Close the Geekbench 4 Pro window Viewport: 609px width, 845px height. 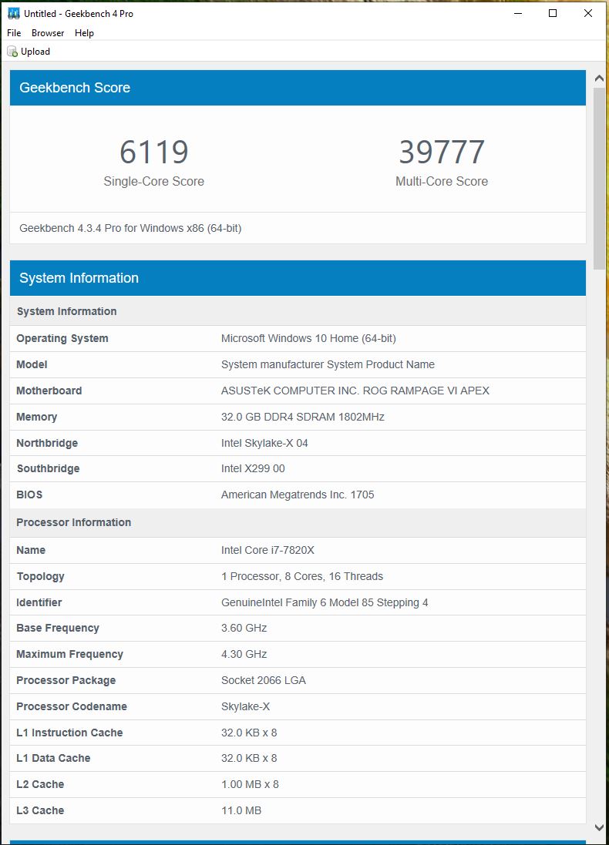588,13
